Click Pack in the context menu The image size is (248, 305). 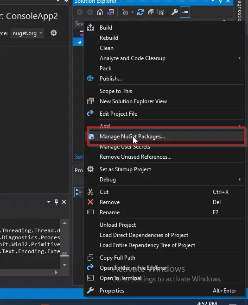(165, 68)
